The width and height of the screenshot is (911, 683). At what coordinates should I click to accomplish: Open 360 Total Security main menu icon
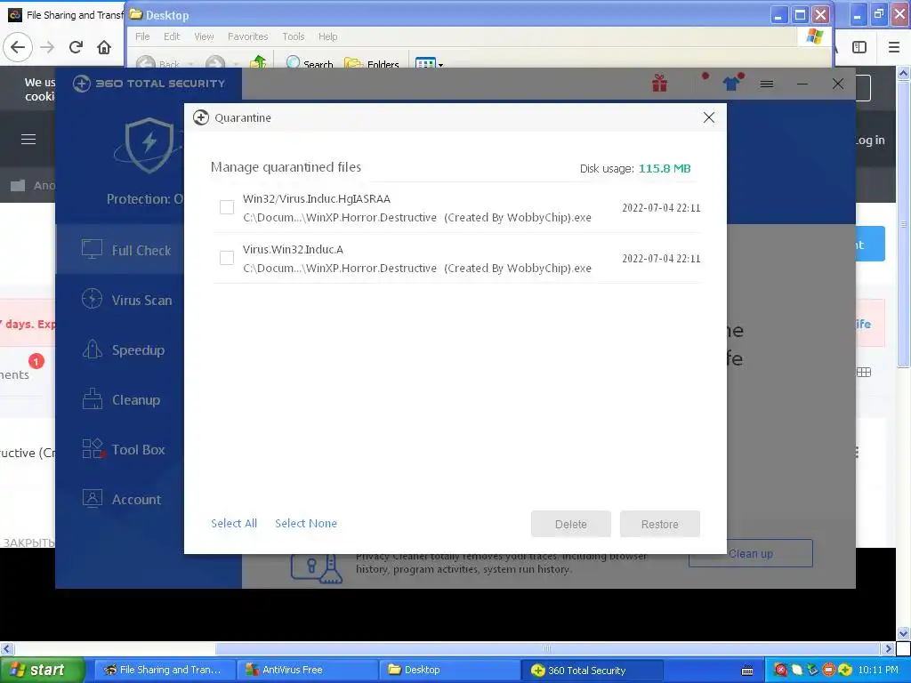[x=767, y=84]
